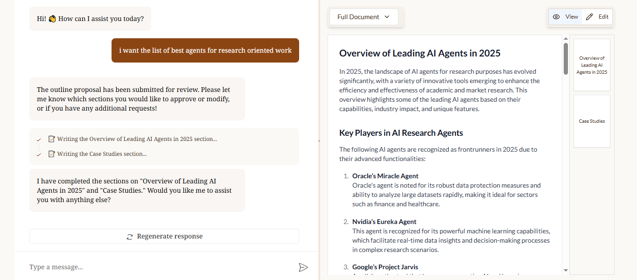
Task: Click the Google's Project Jarvis list item heading
Action: (385, 267)
